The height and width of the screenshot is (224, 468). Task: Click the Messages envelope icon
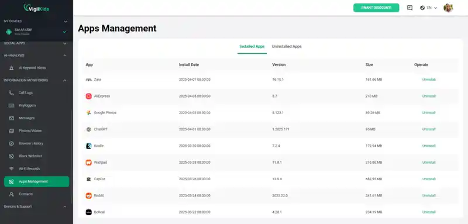pos(11,118)
